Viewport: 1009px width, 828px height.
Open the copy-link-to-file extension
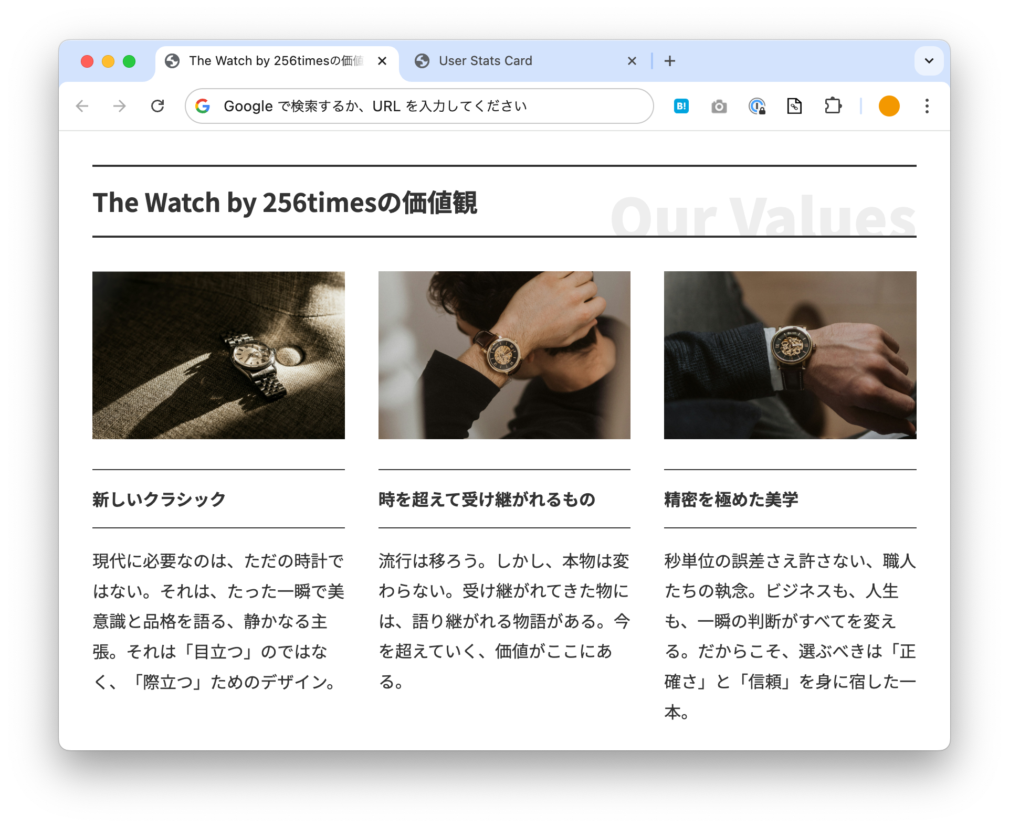point(794,106)
